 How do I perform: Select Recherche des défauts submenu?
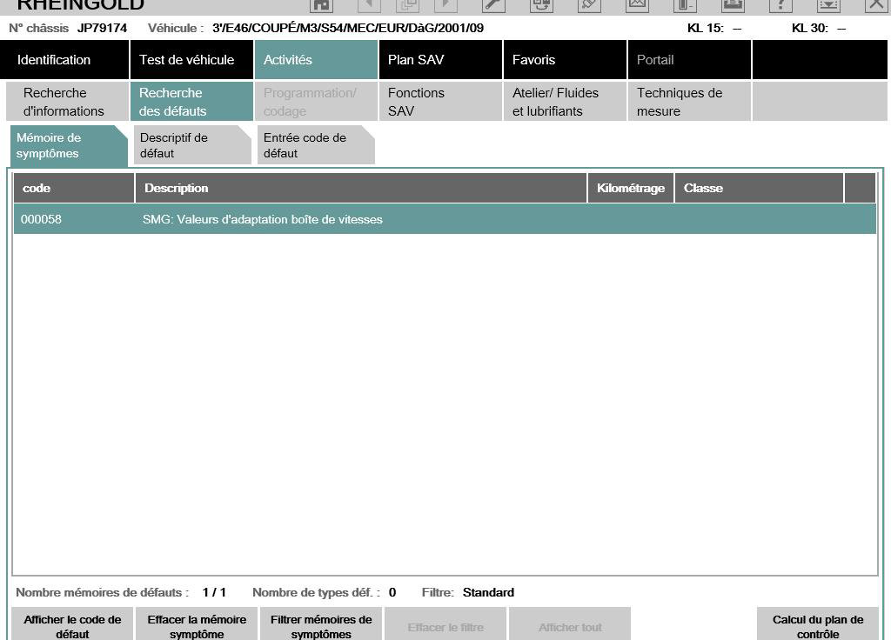coord(191,102)
